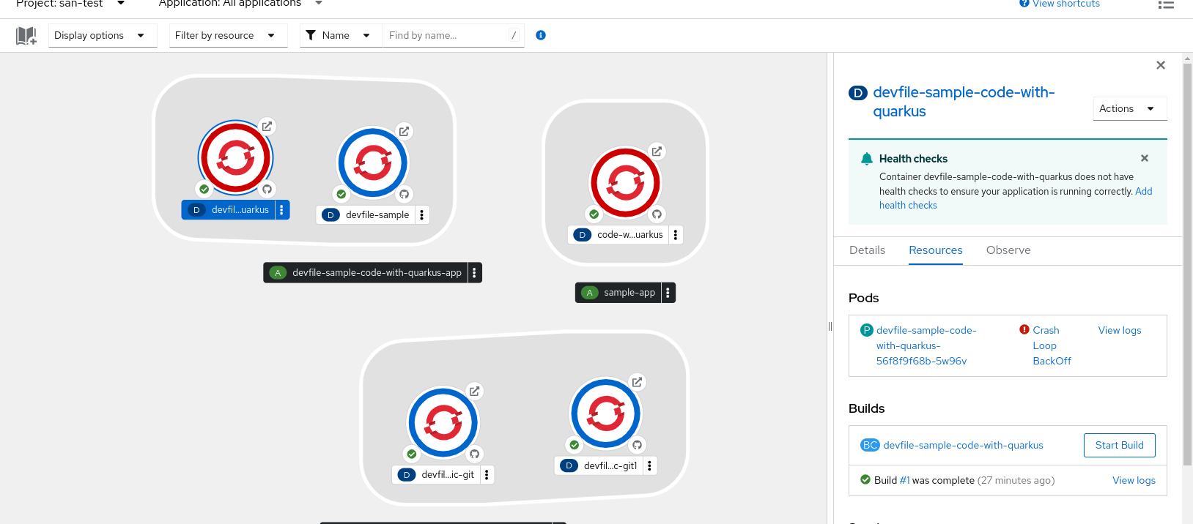Open kebab menu for devfile-sample-code-with-quarkus-app group
The height and width of the screenshot is (524, 1193).
click(x=475, y=273)
